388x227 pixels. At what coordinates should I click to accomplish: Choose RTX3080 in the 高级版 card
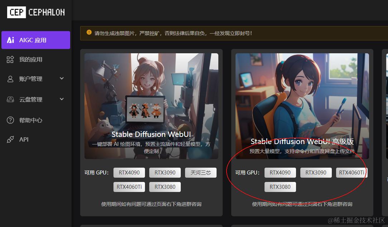280,187
